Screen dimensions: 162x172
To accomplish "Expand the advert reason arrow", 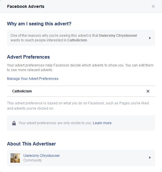I will click(150, 38).
